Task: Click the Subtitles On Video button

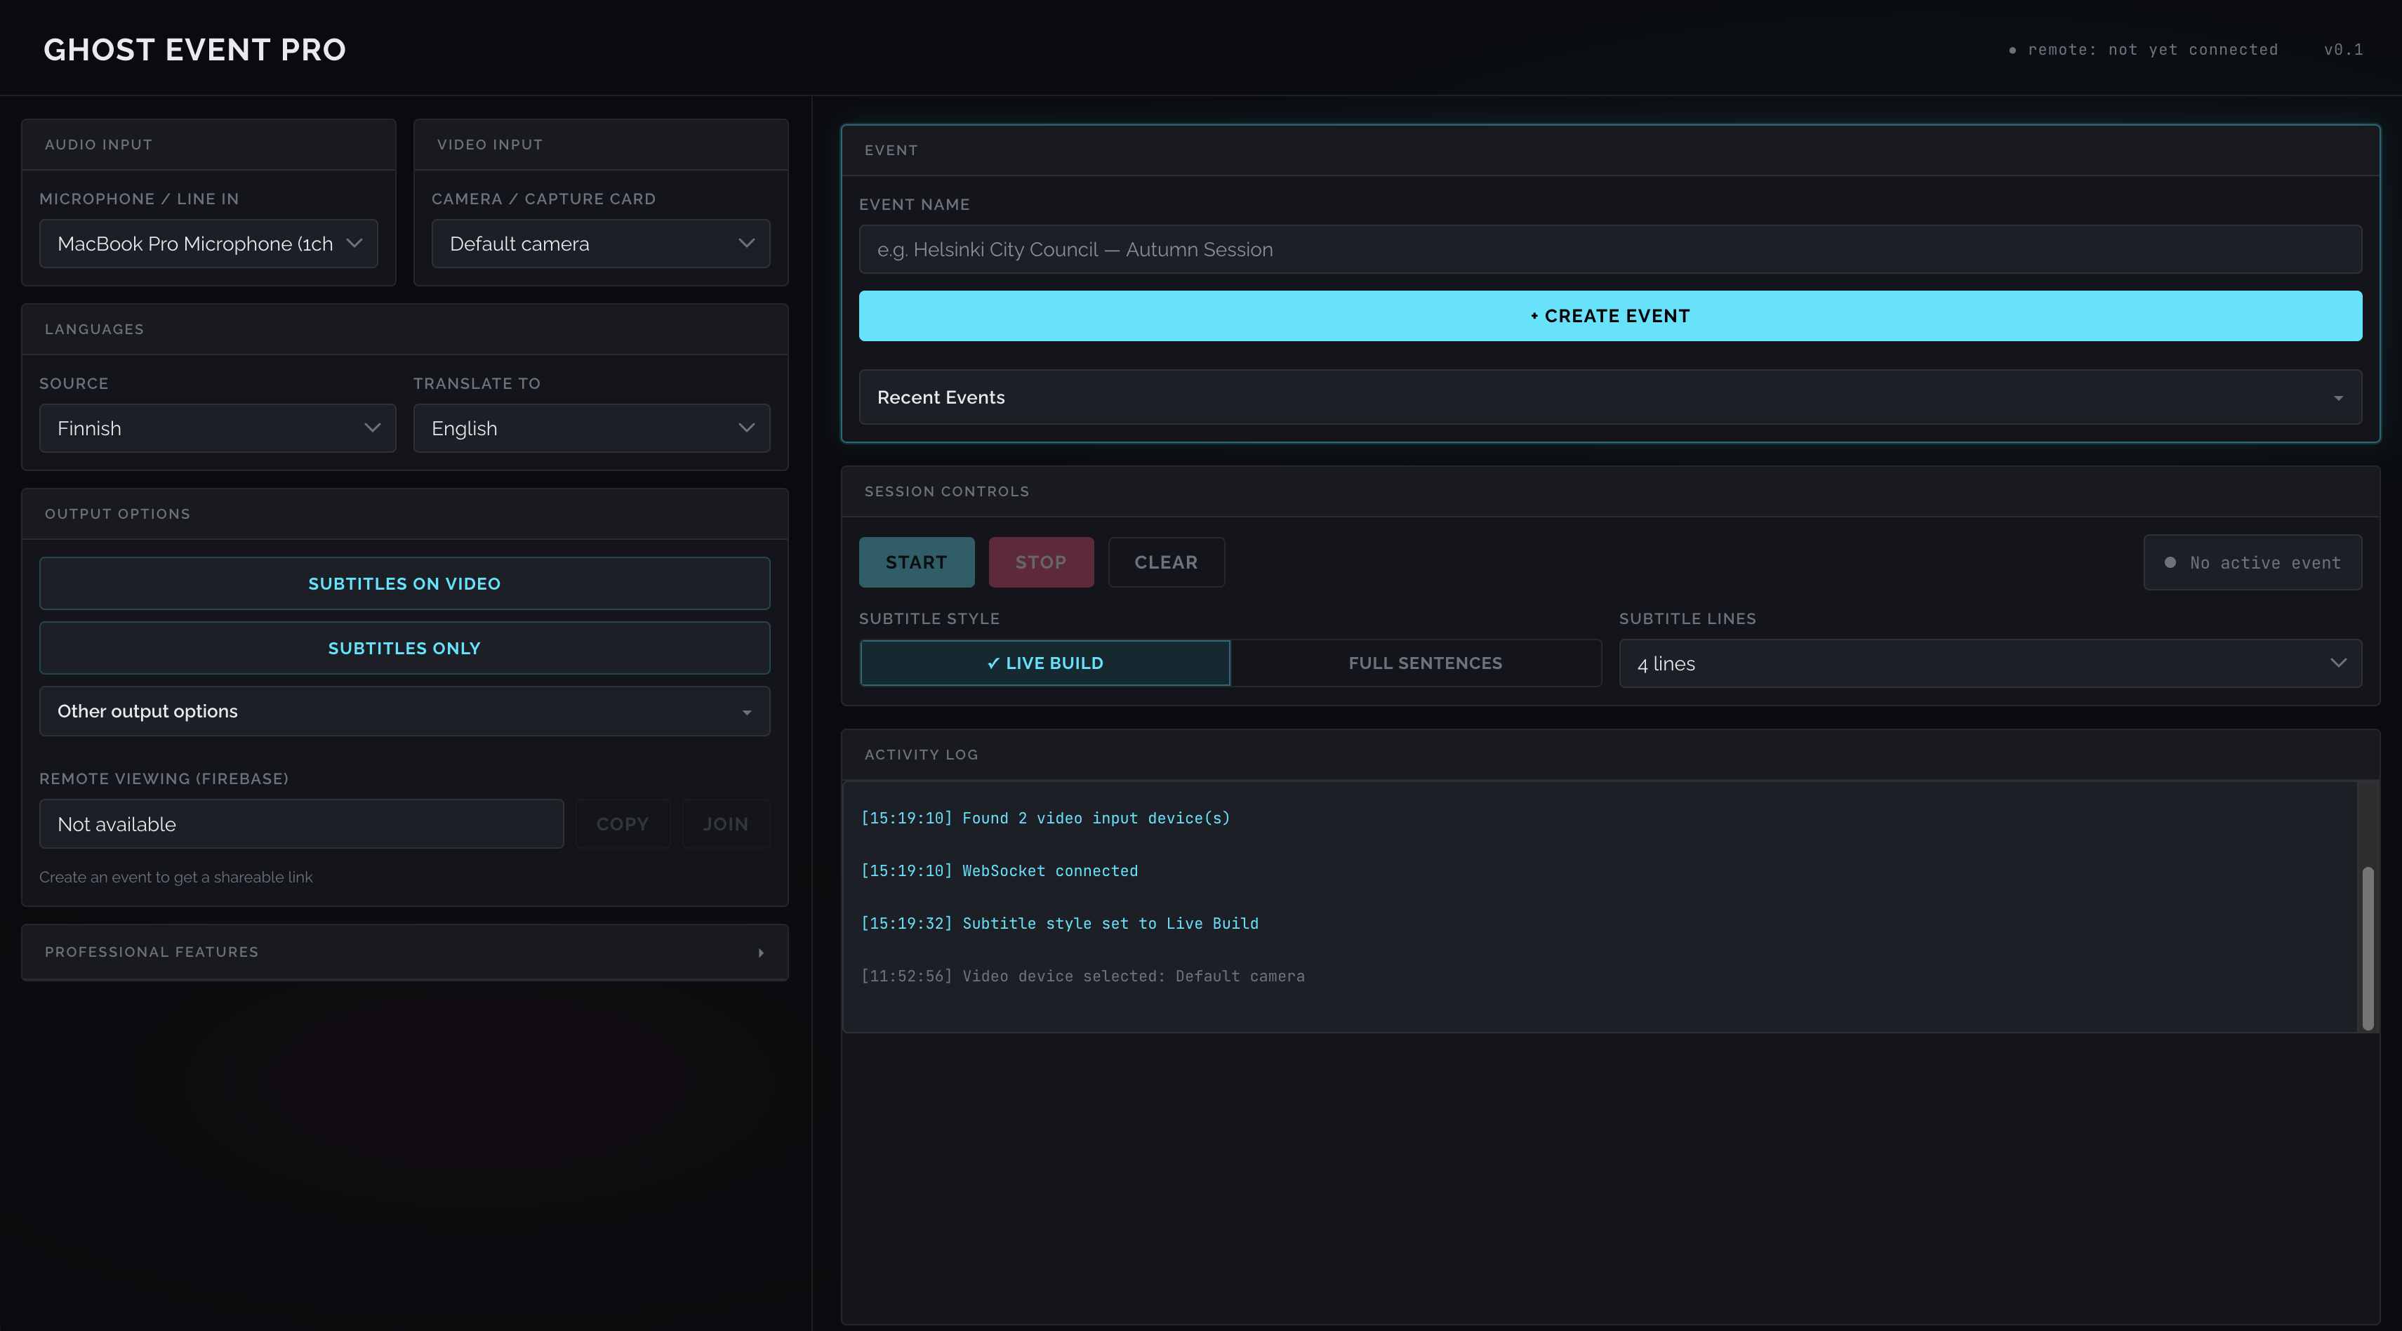Action: pos(405,584)
